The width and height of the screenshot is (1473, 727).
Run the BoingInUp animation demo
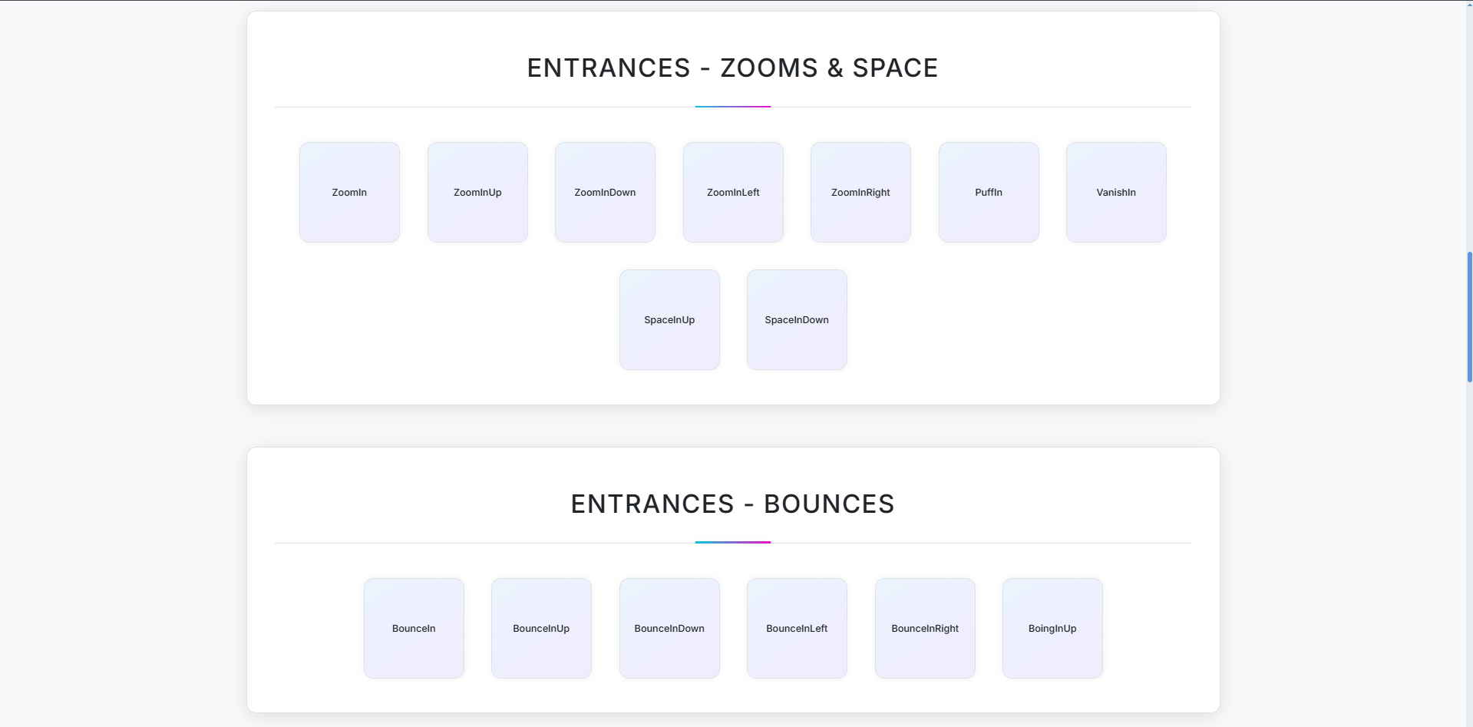pyautogui.click(x=1052, y=628)
